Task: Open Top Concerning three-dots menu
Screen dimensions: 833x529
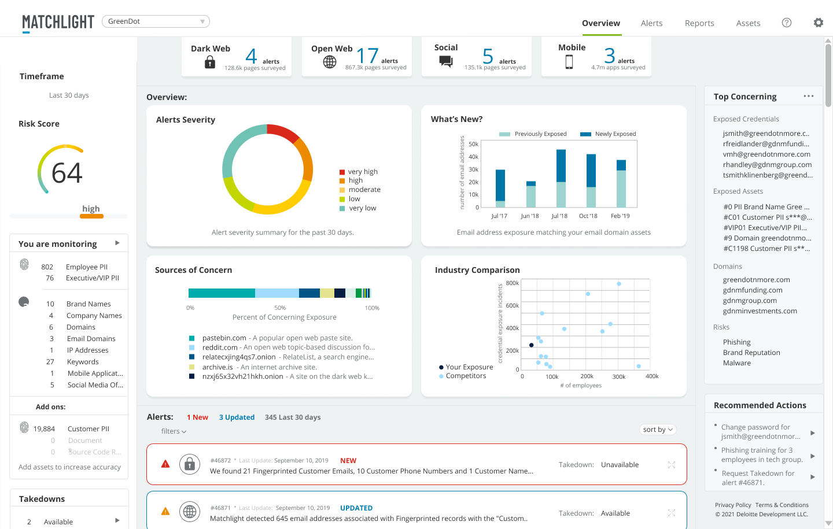Action: (x=809, y=96)
